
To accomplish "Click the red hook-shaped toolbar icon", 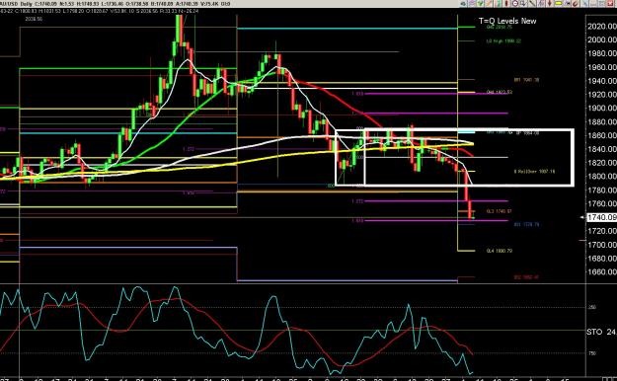I will [575, 4].
